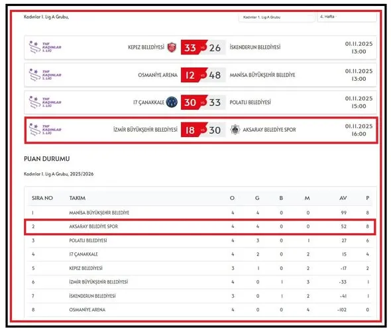Click the -102 goal average of Osmaniye Arena

[x=341, y=310]
